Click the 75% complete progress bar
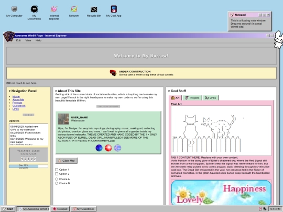The width and height of the screenshot is (283, 212). pyautogui.click(x=28, y=166)
